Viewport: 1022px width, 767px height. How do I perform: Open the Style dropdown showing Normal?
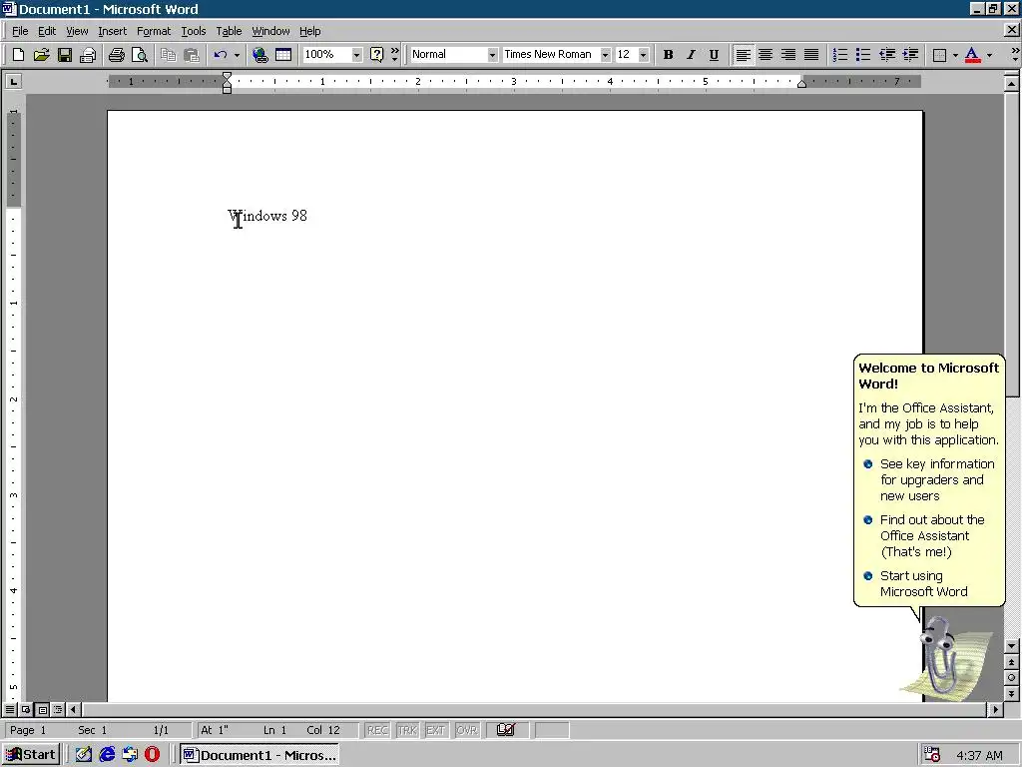pos(492,55)
